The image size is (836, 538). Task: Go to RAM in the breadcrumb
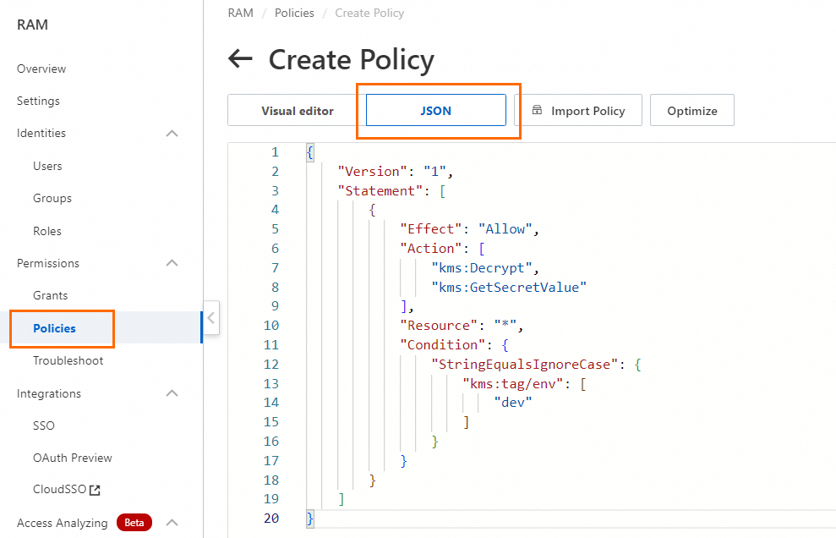click(x=240, y=14)
